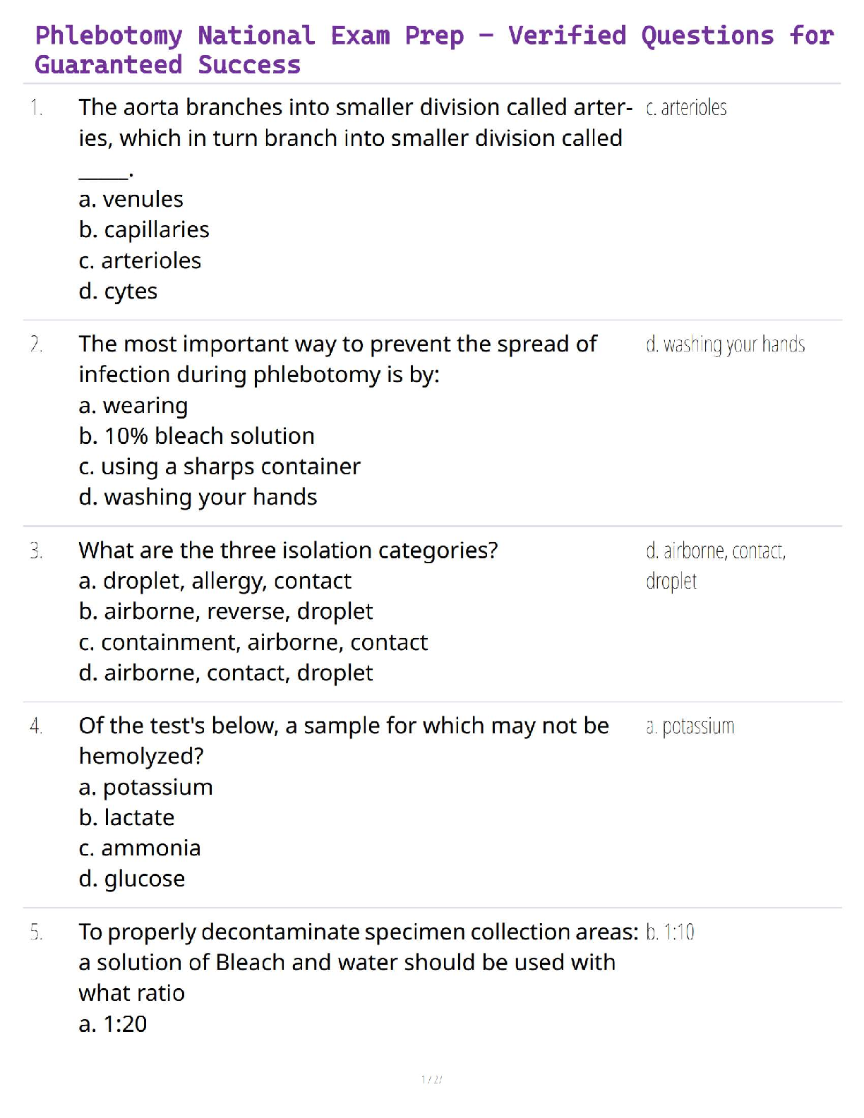Click the document title heading

433,49
